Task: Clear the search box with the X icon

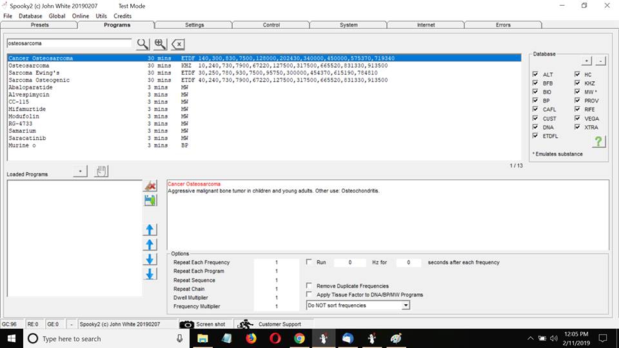Action: click(178, 44)
